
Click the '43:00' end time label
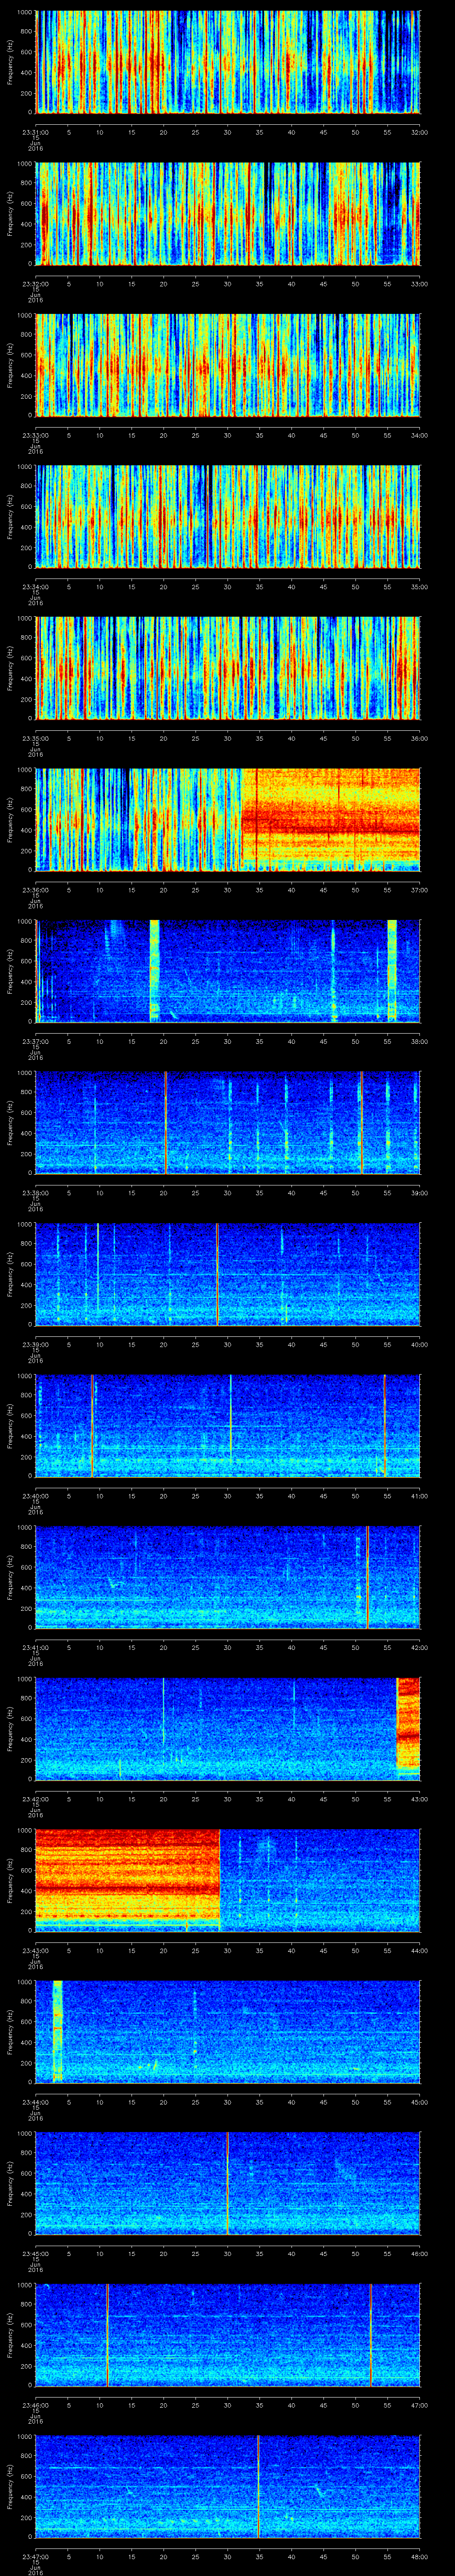tap(419, 1800)
